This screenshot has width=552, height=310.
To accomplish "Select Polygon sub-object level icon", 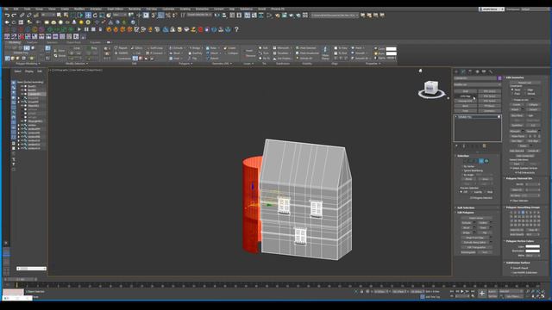I will [481, 161].
